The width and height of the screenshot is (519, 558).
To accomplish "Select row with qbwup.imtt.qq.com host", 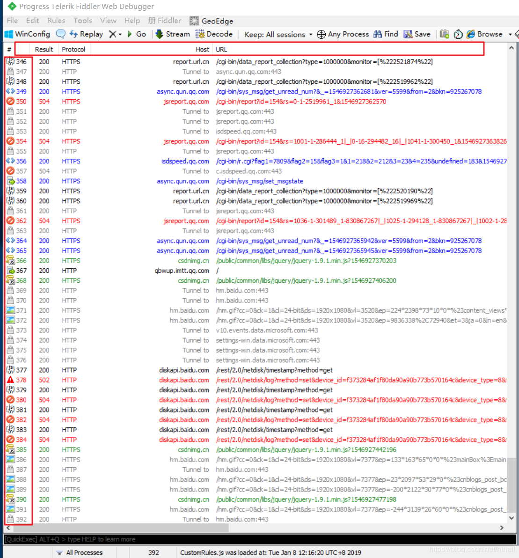I will [255, 271].
